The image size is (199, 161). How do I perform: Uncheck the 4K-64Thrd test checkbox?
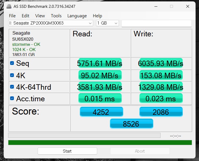12,87
